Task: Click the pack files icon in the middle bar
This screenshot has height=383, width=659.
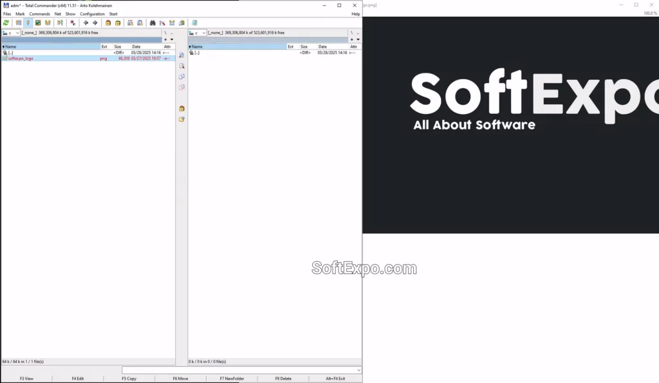Action: pyautogui.click(x=181, y=108)
